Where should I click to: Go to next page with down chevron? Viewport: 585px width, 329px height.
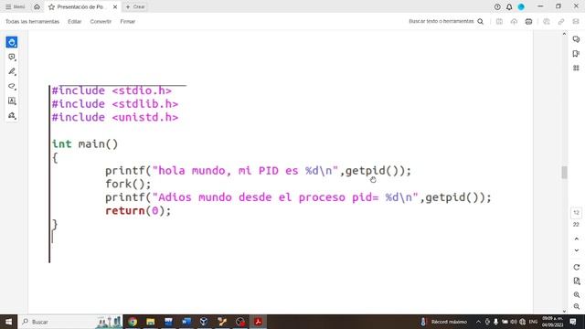tap(577, 250)
